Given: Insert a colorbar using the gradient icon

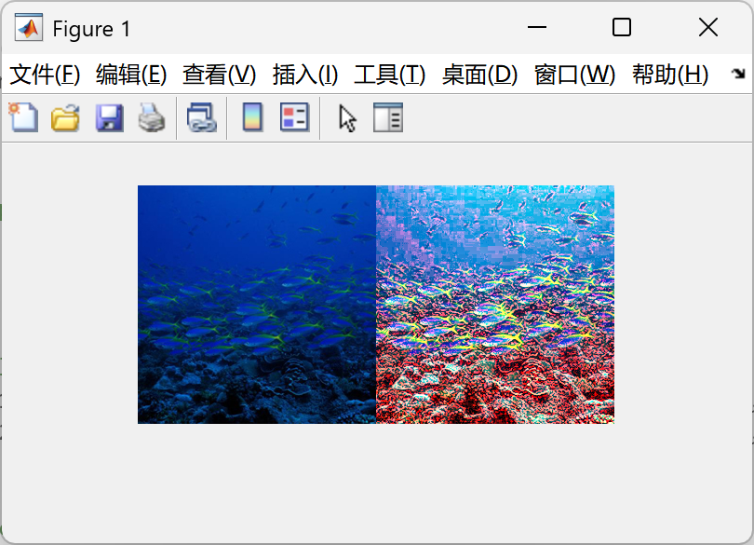Looking at the screenshot, I should [253, 117].
